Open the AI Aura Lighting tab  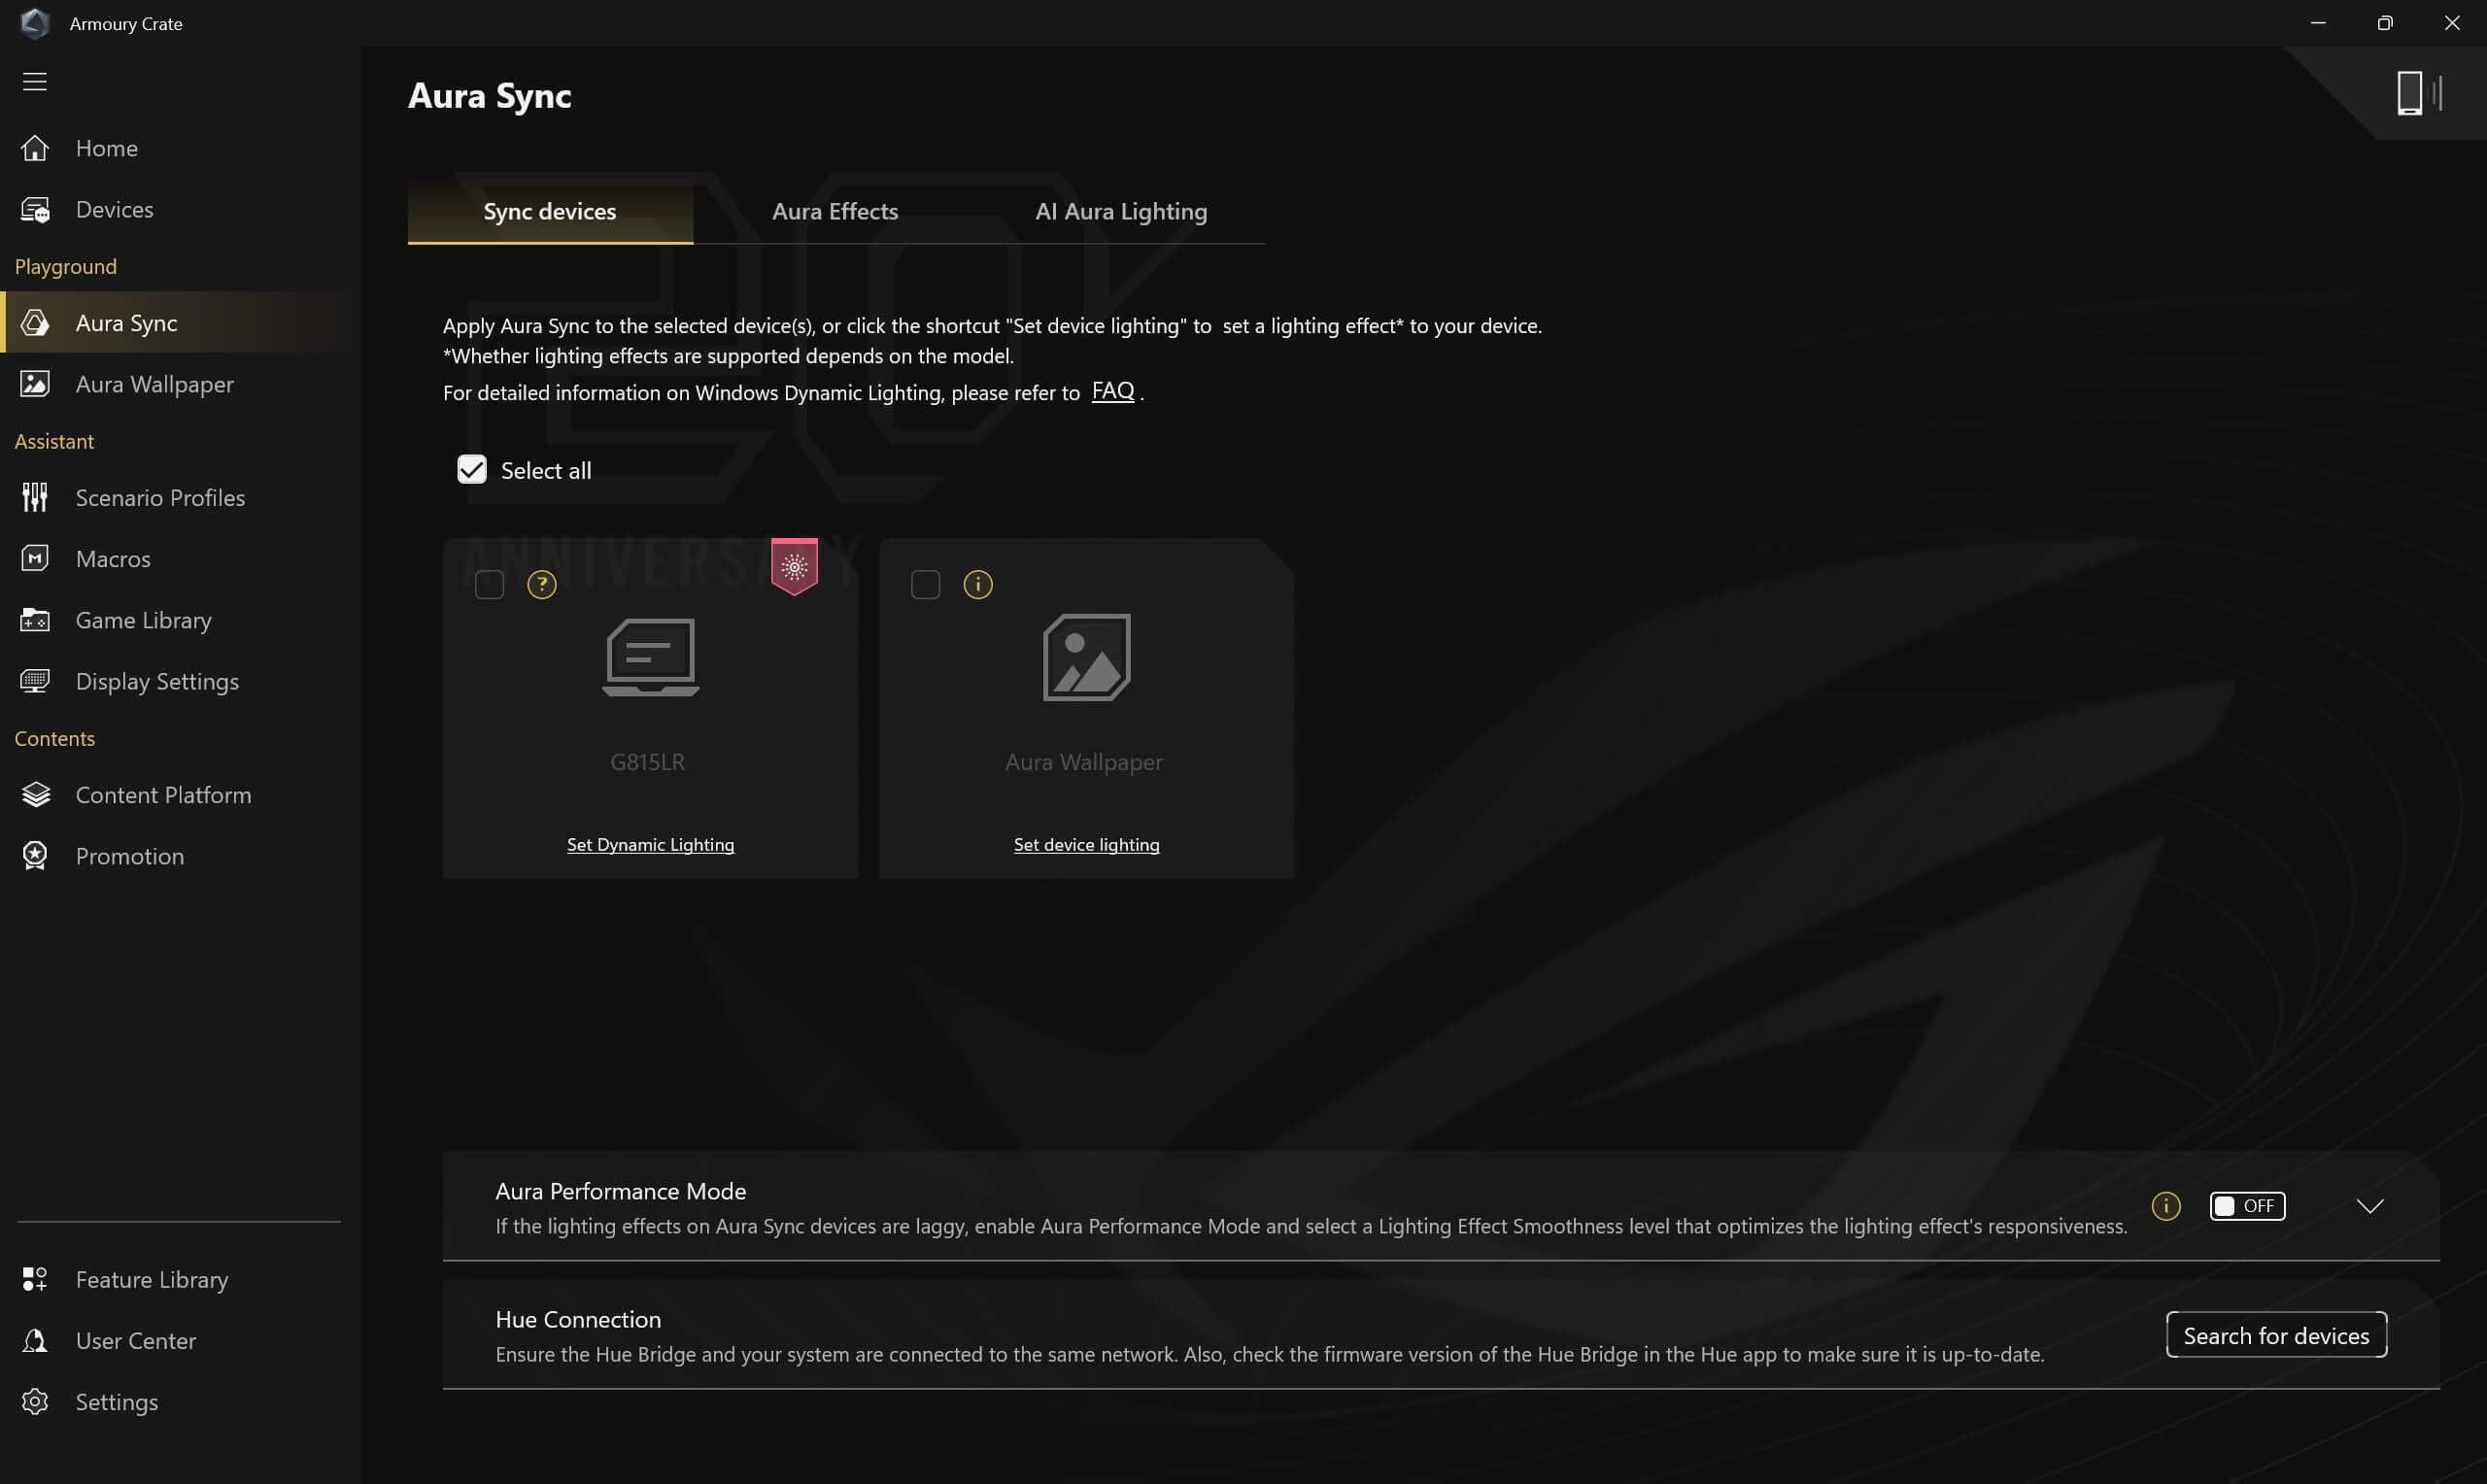click(1121, 212)
